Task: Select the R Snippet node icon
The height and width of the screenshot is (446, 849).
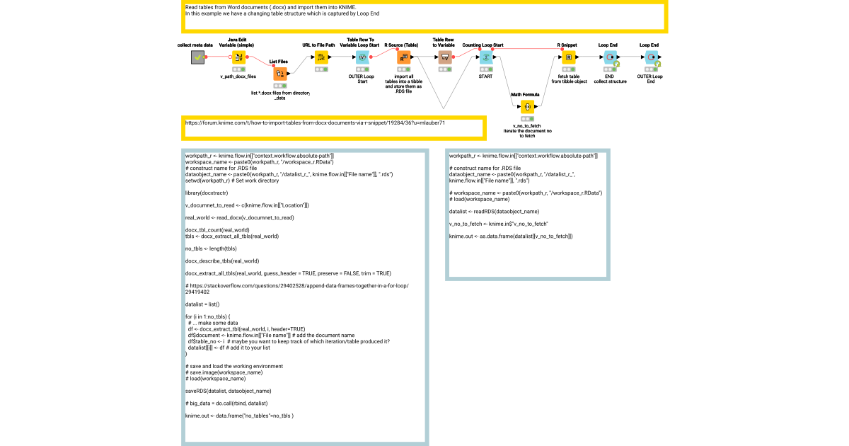Action: 569,58
